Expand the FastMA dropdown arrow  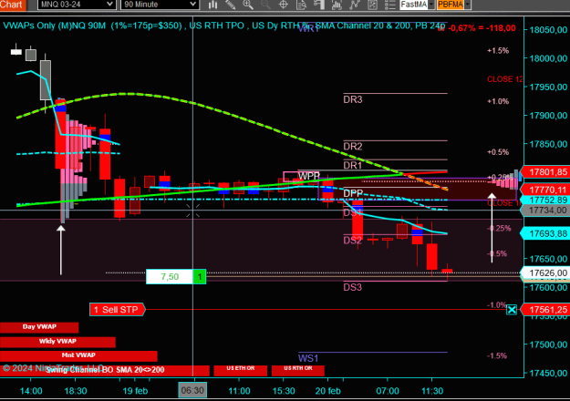[431, 5]
